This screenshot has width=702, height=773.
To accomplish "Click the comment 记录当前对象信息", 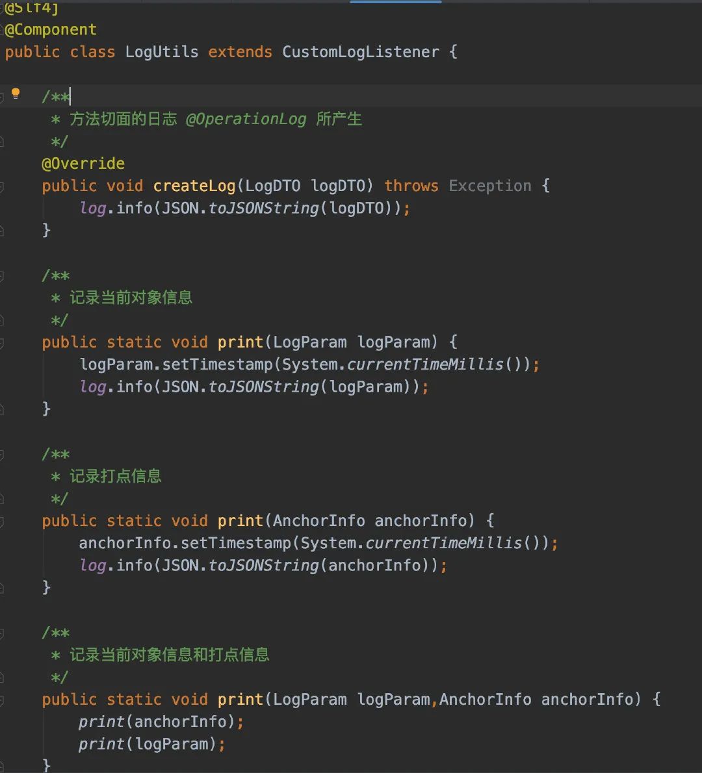I will 131,298.
